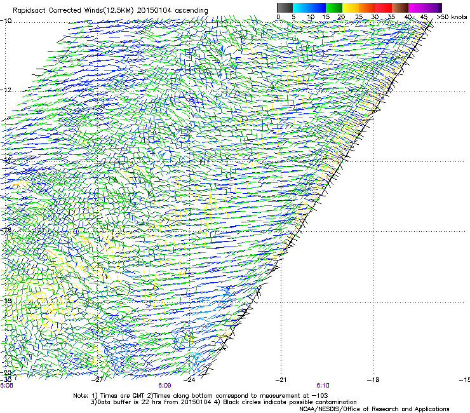Click the brown 35-40 knots legend swatch
This screenshot has width=470, height=413.
point(400,8)
